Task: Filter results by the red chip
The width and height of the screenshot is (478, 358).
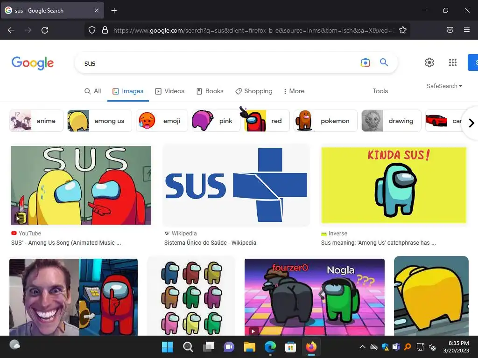Action: coord(267,121)
